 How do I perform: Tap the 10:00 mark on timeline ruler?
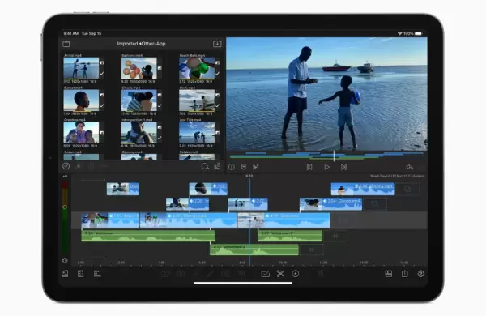283,263
